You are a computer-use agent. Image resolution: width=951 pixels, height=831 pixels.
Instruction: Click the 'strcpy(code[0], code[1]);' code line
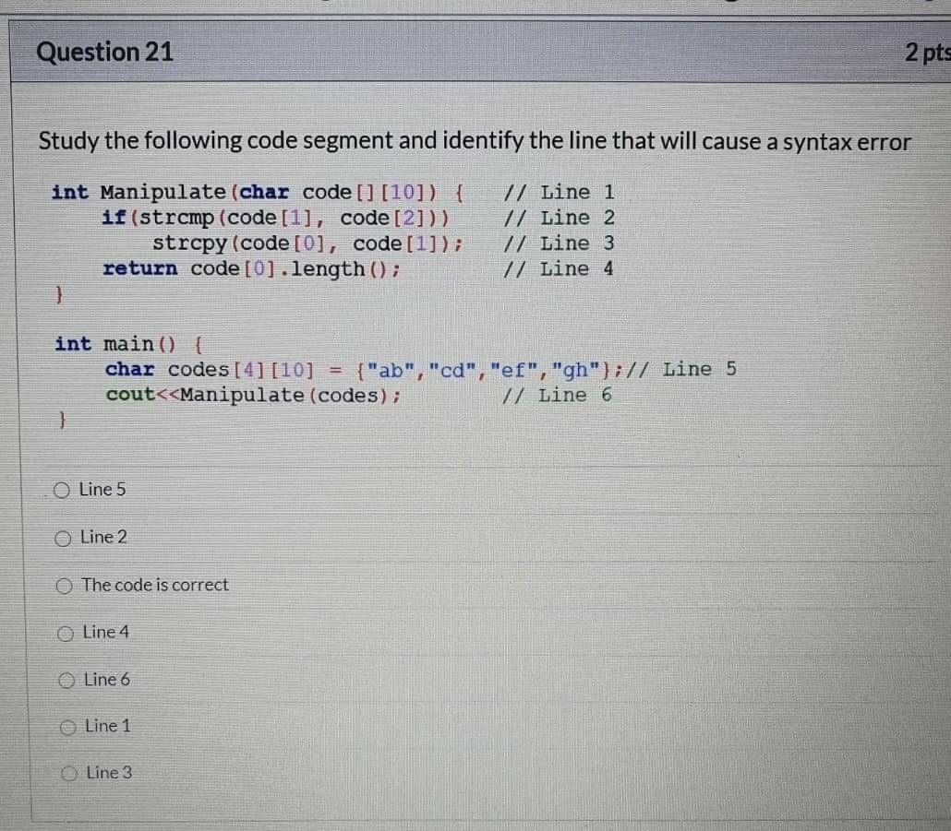tap(307, 243)
